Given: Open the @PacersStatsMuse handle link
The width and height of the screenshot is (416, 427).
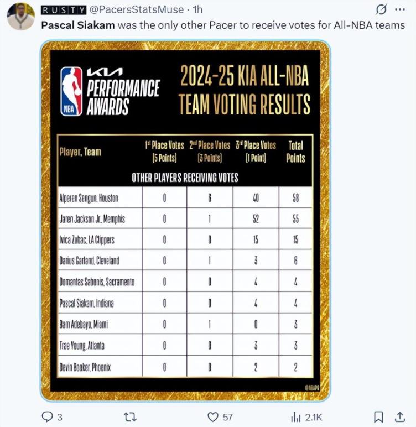Looking at the screenshot, I should [x=137, y=9].
